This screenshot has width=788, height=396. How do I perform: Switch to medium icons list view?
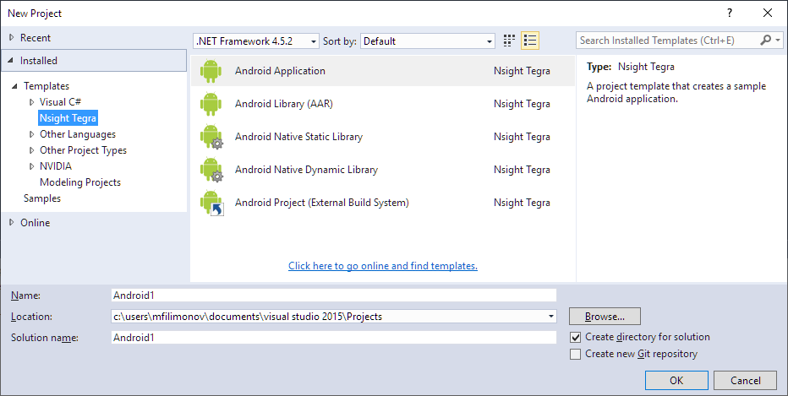tap(530, 41)
